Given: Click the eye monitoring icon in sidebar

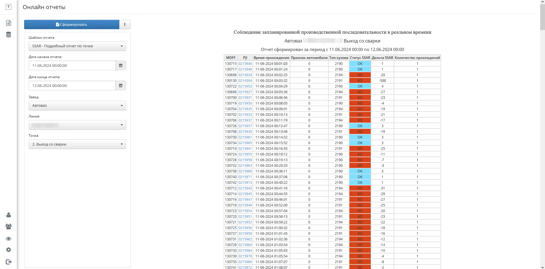Looking at the screenshot, I should pyautogui.click(x=9, y=239).
